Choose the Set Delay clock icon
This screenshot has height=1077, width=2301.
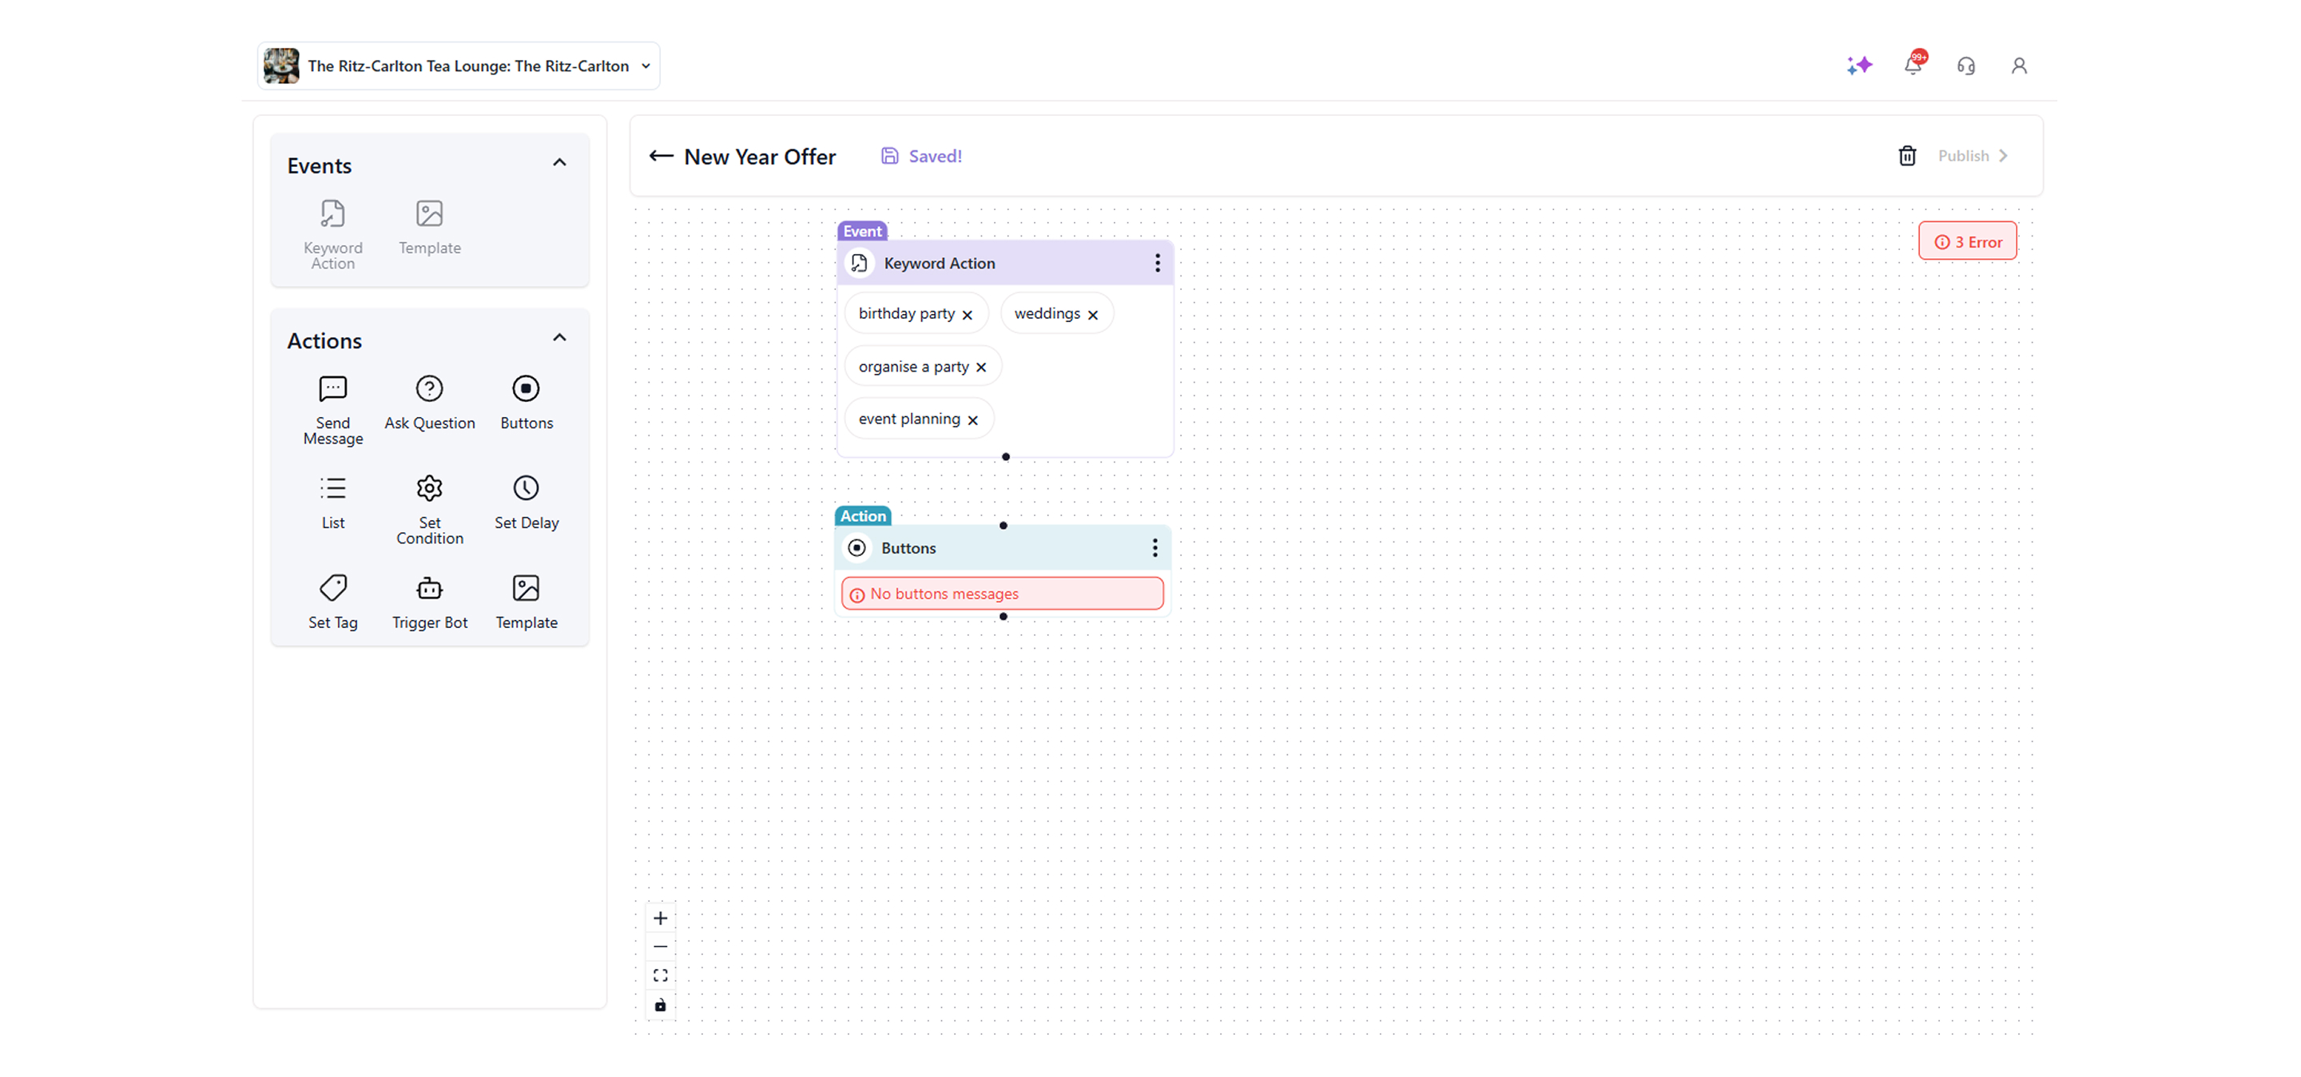pos(525,488)
